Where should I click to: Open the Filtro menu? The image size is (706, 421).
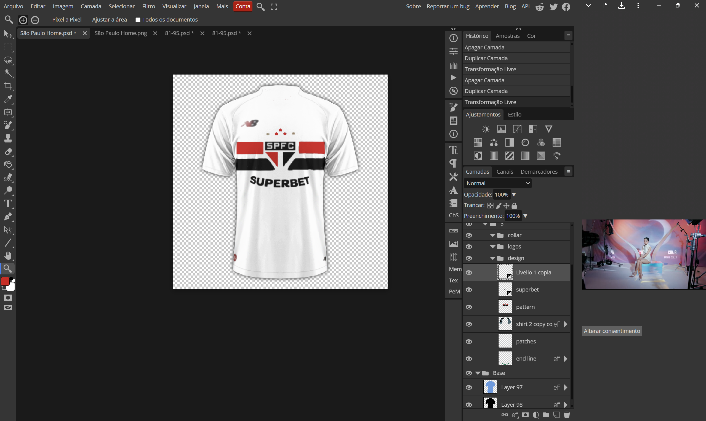(148, 6)
